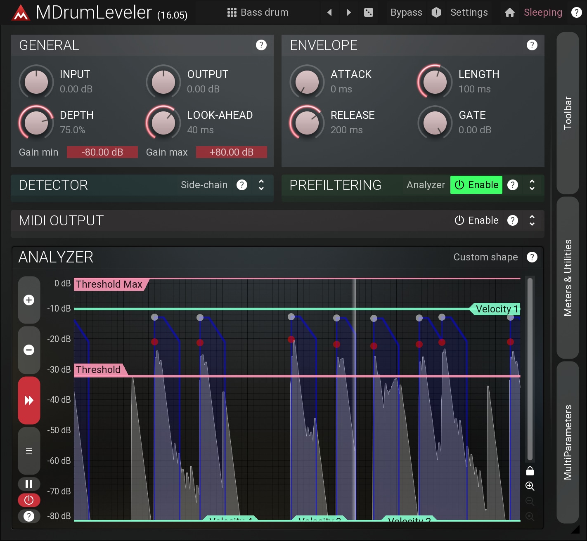Click the DEPTH knob

36,123
